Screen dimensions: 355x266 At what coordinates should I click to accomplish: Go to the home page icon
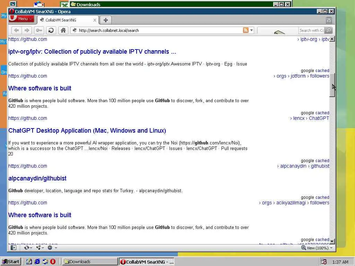(63, 30)
